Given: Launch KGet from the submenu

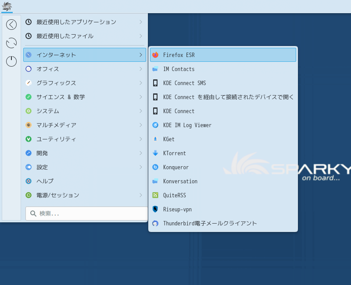Looking at the screenshot, I should 223,139.
